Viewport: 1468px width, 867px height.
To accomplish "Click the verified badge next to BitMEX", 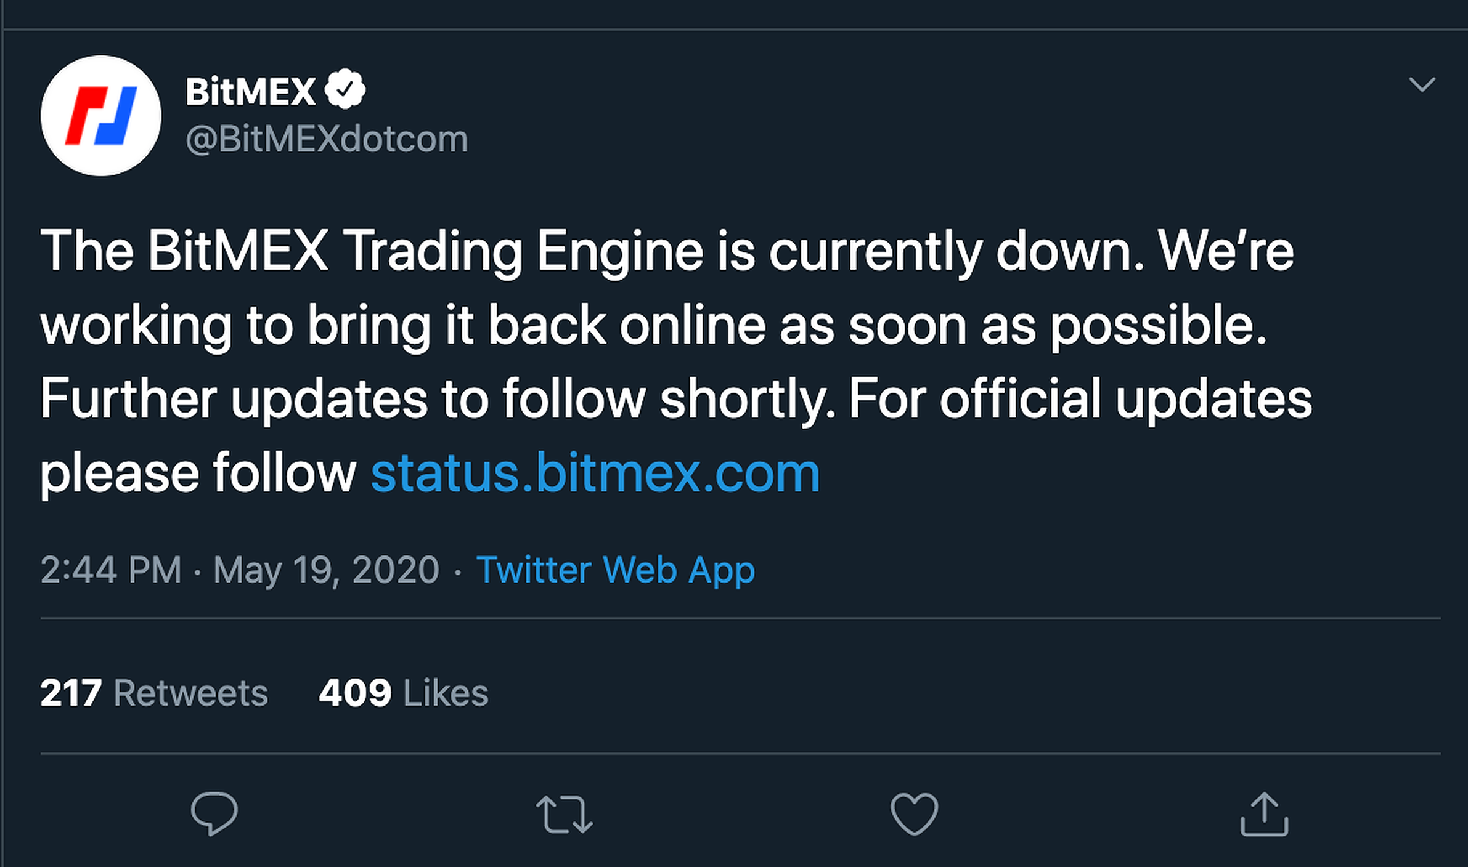I will pyautogui.click(x=345, y=90).
